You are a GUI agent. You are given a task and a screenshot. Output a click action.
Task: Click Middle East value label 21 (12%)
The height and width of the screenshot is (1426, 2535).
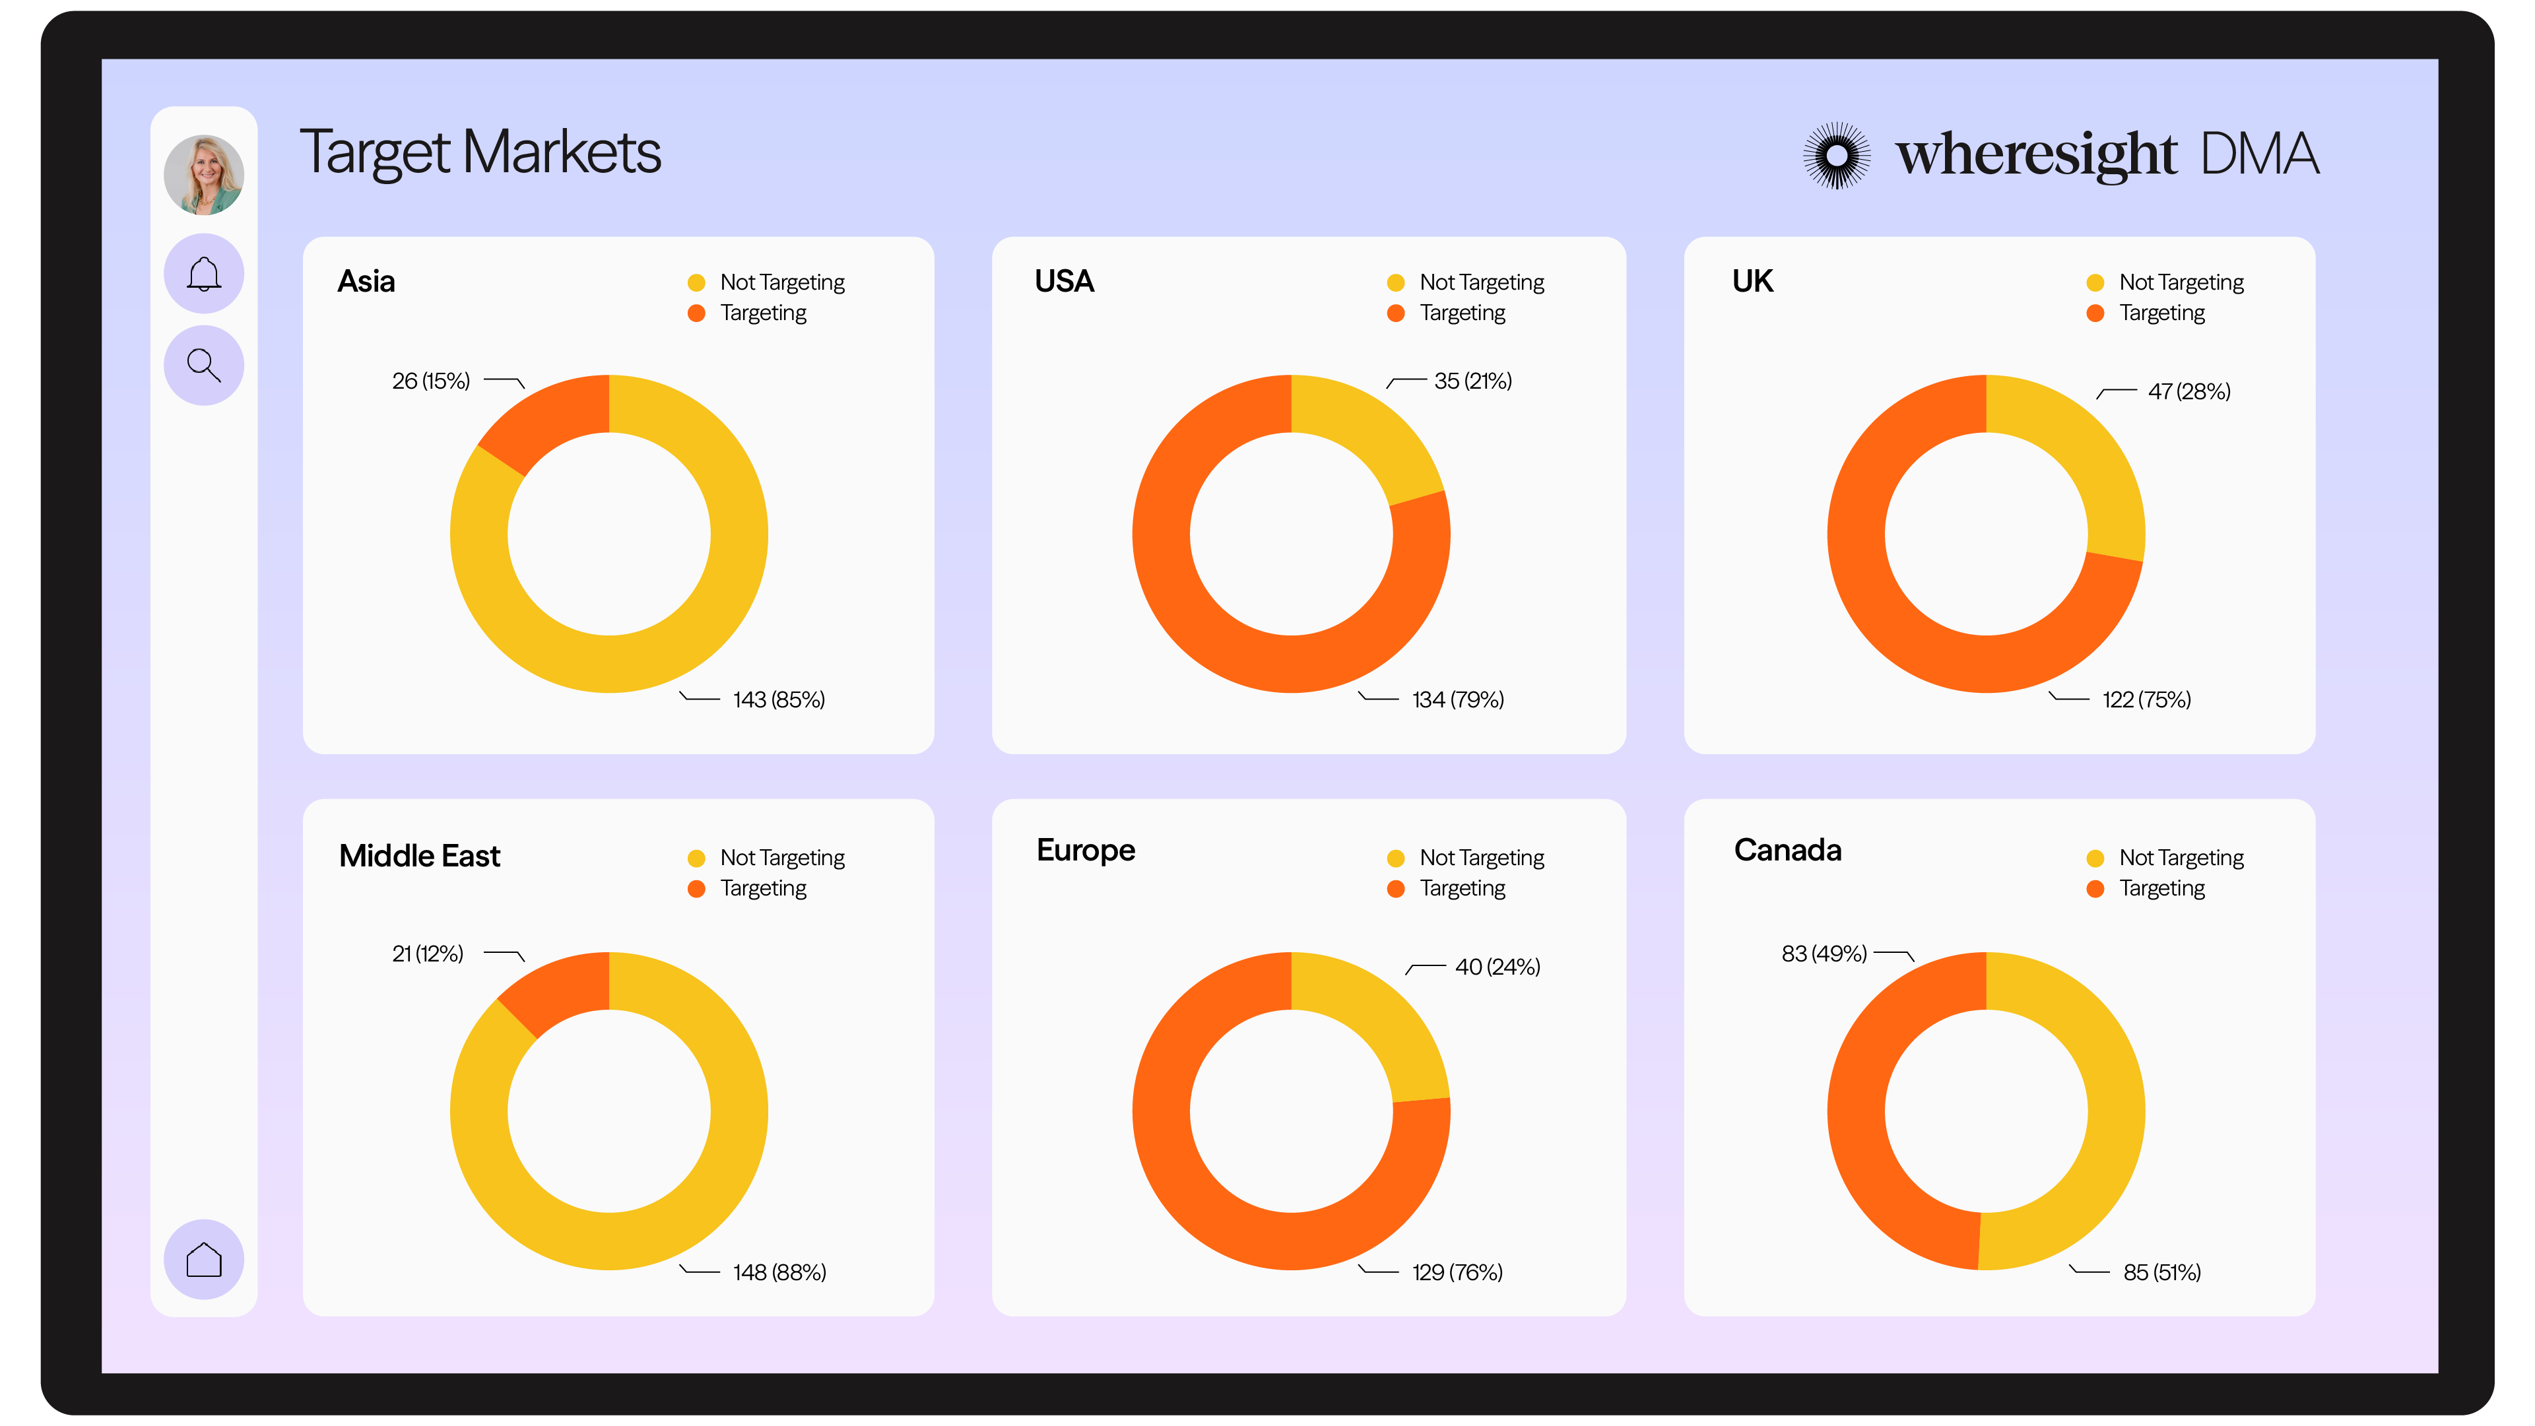pos(428,954)
